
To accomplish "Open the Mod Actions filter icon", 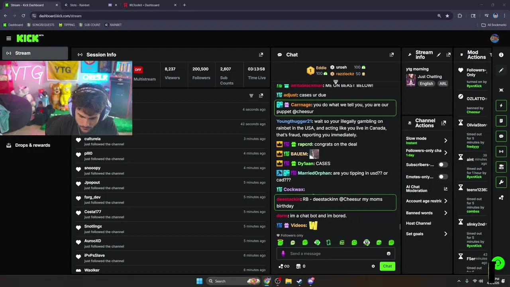I will (491, 55).
